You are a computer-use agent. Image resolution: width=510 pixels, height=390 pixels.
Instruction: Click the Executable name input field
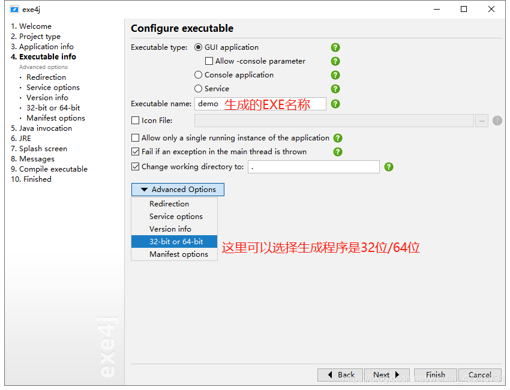[x=260, y=104]
